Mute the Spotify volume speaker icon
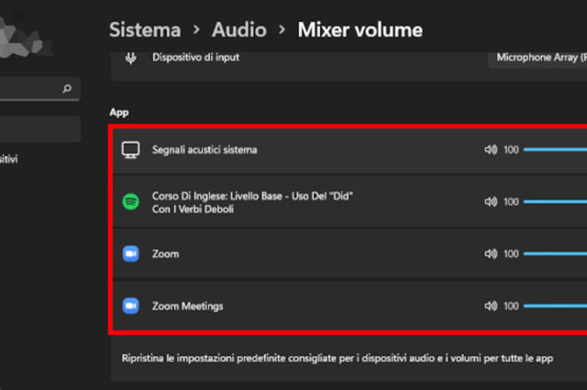This screenshot has height=390, width=587. pos(491,201)
